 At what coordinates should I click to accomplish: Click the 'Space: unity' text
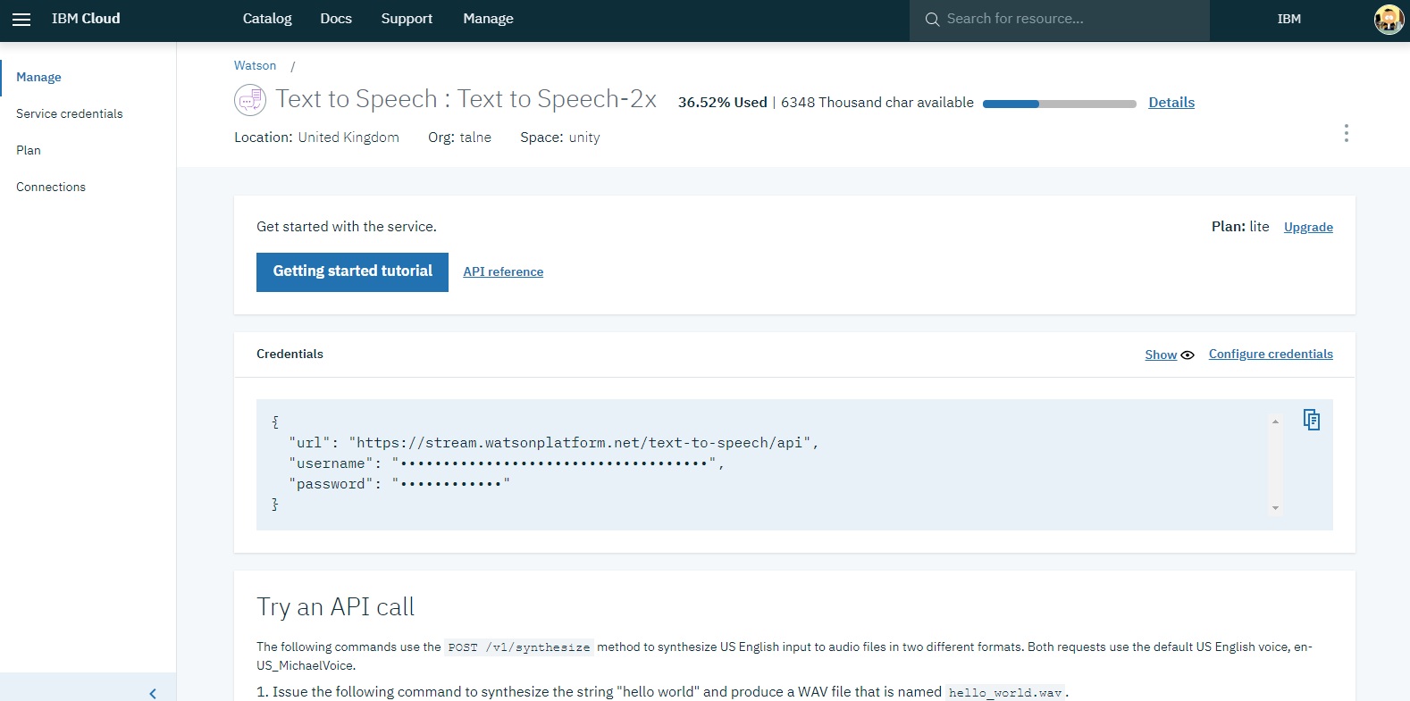pos(560,138)
